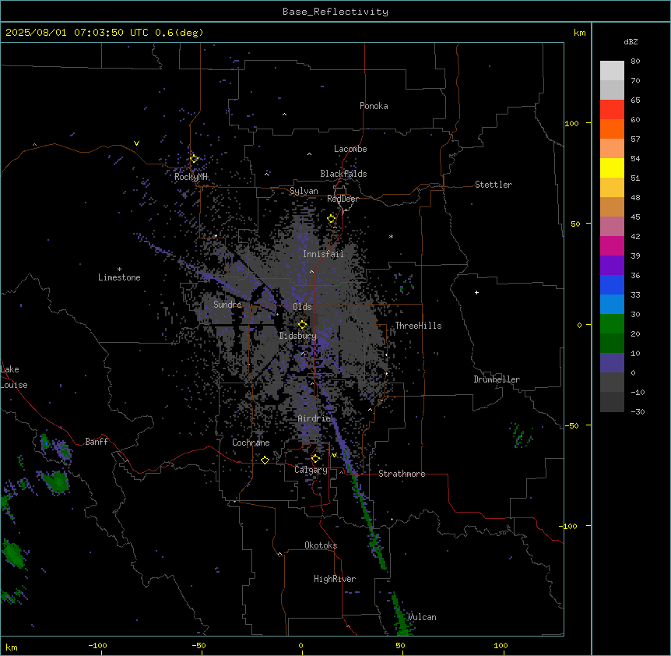671x656 pixels.
Task: Click the Drumheller label
Action: 497,379
